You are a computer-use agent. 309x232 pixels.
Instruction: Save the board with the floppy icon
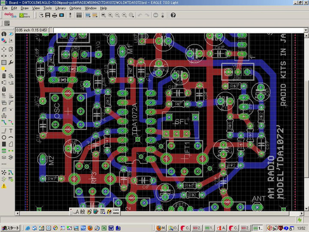pyautogui.click(x=48, y=15)
